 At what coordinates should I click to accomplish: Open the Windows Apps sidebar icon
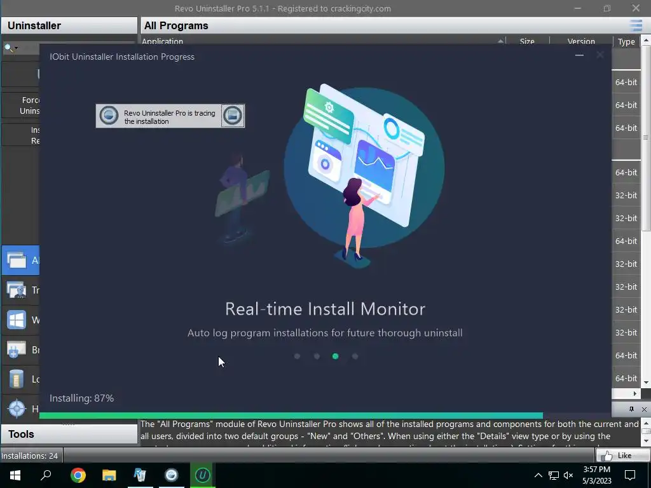click(x=17, y=320)
